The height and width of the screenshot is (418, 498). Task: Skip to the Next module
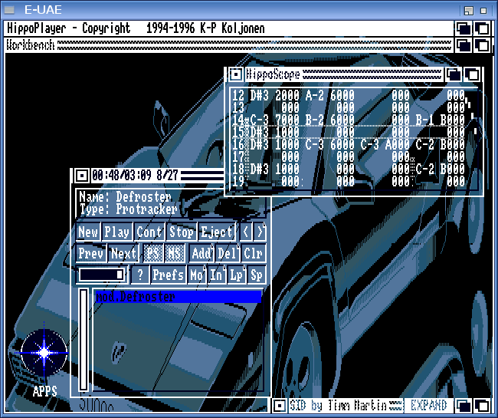pyautogui.click(x=123, y=253)
